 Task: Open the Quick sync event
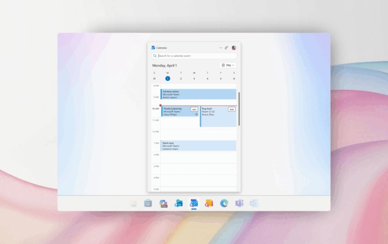coord(198,146)
